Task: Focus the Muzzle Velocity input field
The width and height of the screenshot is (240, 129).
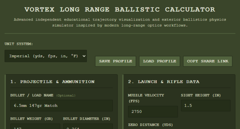Action: (153, 112)
